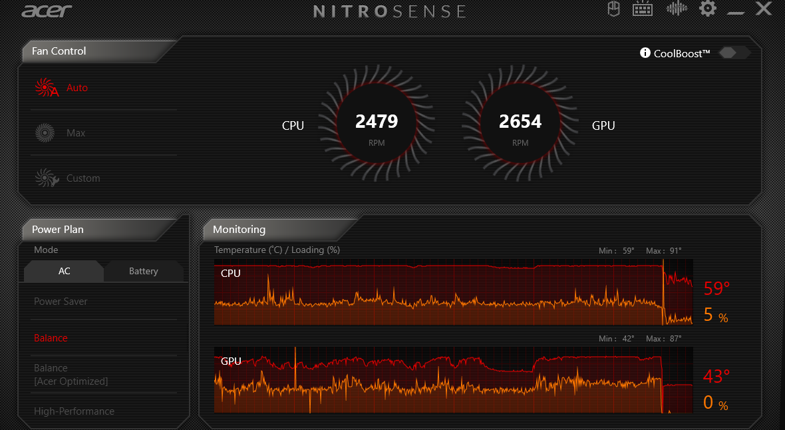
Task: Click the CPU loading value 5 %
Action: pyautogui.click(x=716, y=315)
